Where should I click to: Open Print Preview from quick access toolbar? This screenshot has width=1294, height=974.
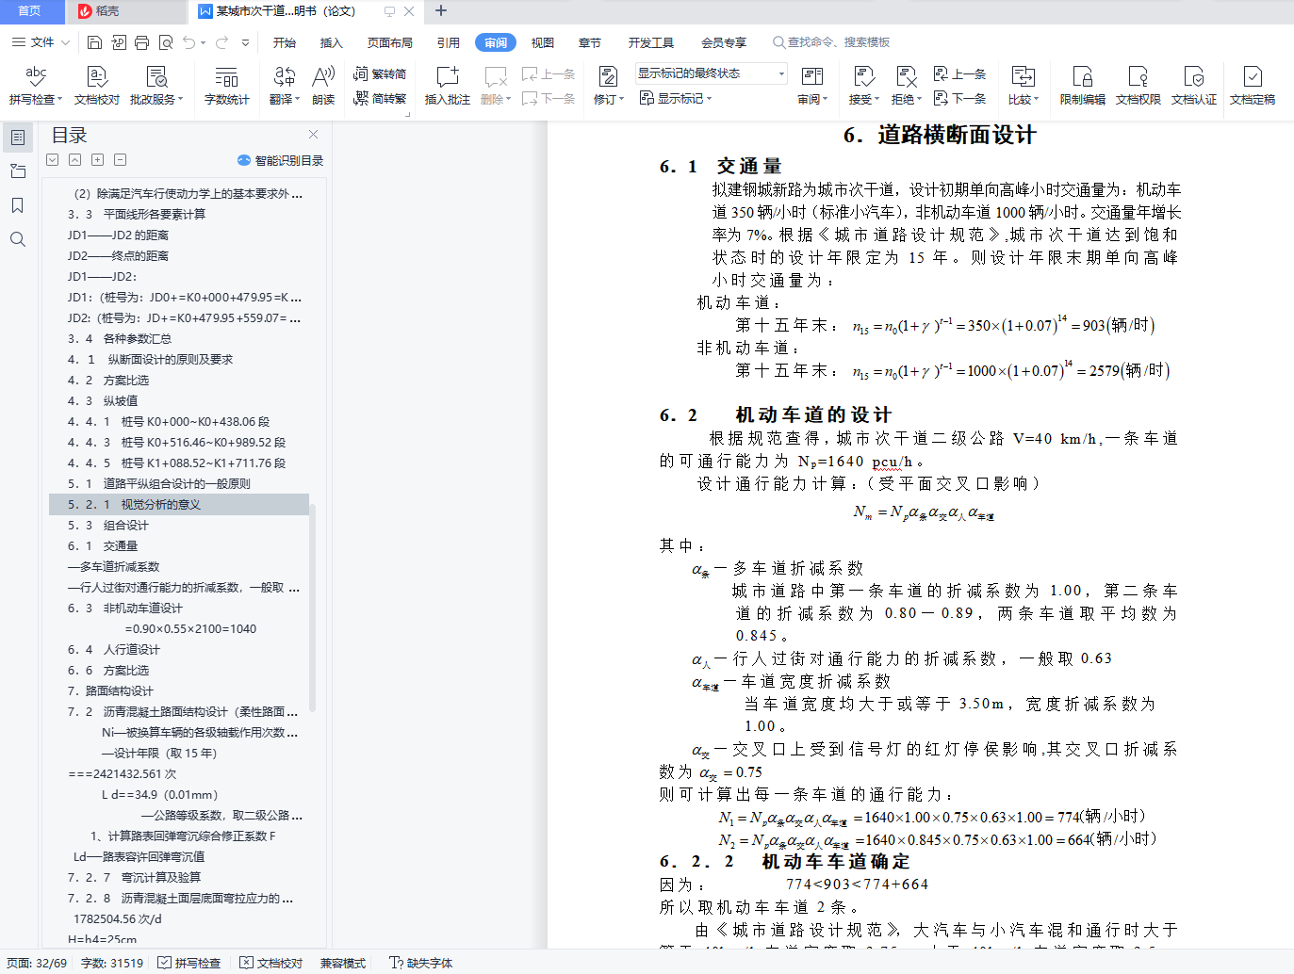pyautogui.click(x=166, y=42)
